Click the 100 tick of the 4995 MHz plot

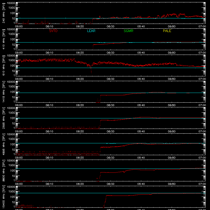(x=13, y=144)
